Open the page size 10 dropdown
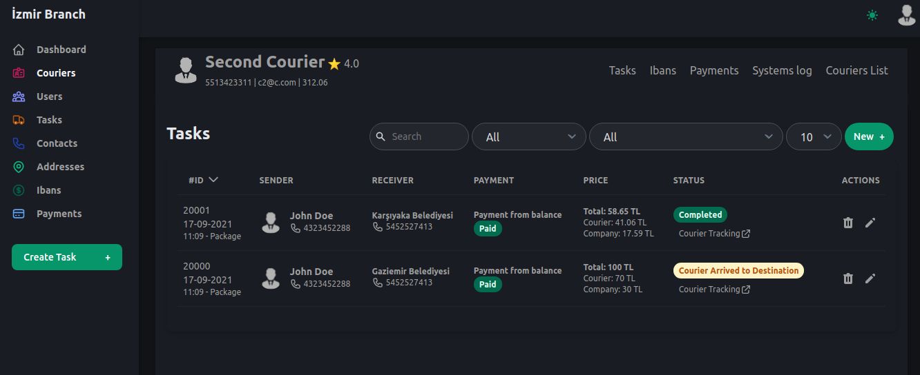This screenshot has width=920, height=375. (814, 136)
